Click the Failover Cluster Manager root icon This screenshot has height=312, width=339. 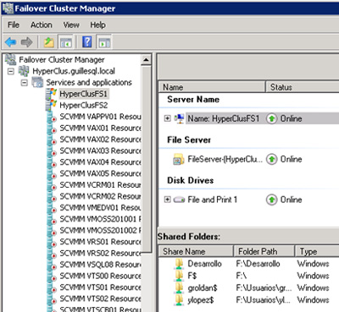(x=11, y=59)
